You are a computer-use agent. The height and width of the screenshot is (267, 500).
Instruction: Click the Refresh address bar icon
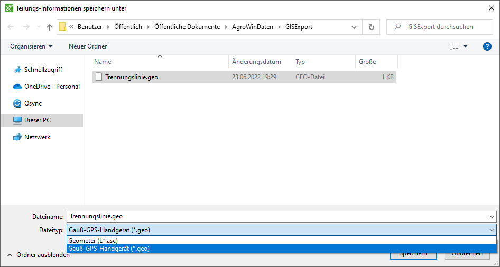(371, 27)
